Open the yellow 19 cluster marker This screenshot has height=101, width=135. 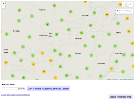pos(42,53)
